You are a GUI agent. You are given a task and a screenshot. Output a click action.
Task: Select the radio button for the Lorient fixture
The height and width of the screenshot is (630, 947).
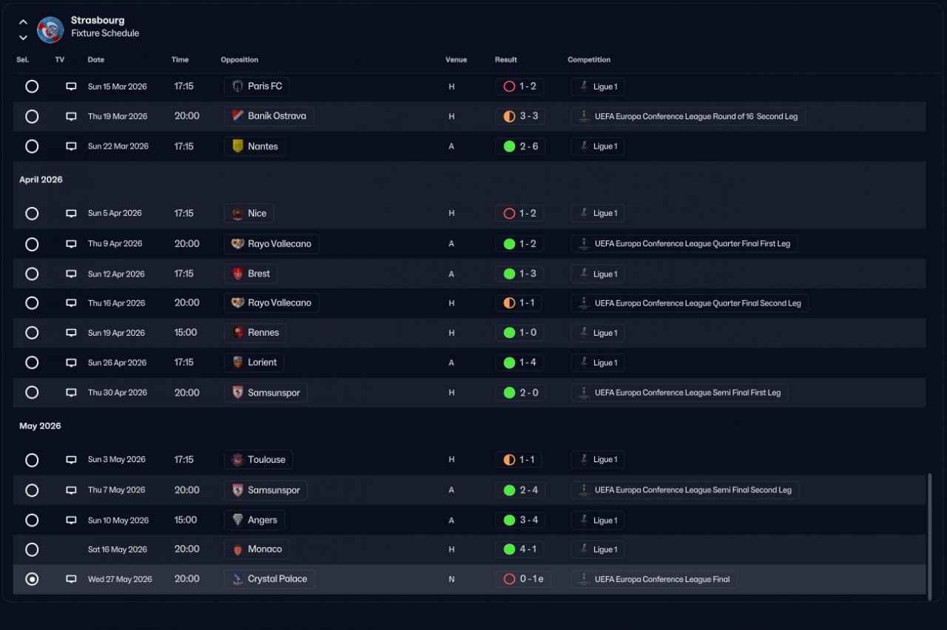pos(32,362)
